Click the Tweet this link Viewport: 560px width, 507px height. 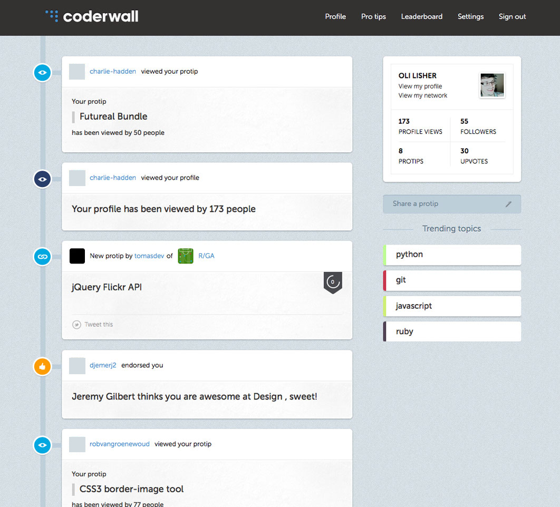click(x=99, y=325)
